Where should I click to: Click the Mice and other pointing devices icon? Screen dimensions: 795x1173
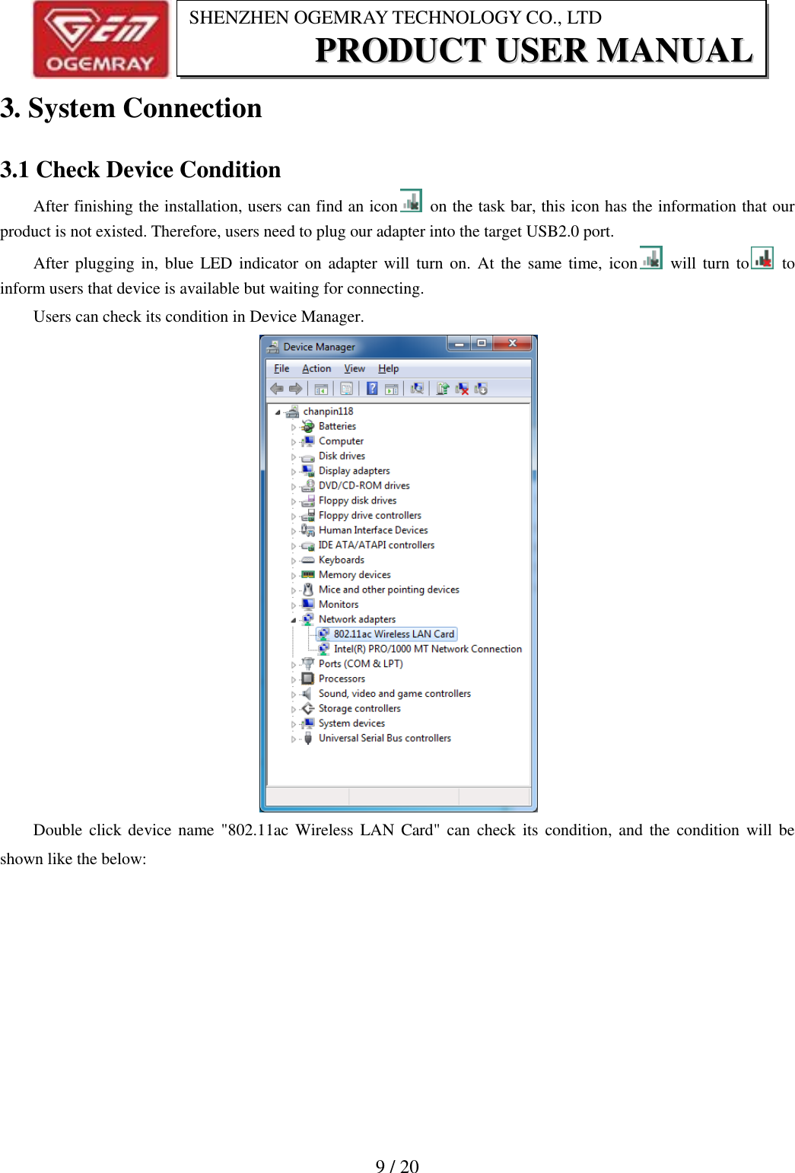tap(307, 590)
